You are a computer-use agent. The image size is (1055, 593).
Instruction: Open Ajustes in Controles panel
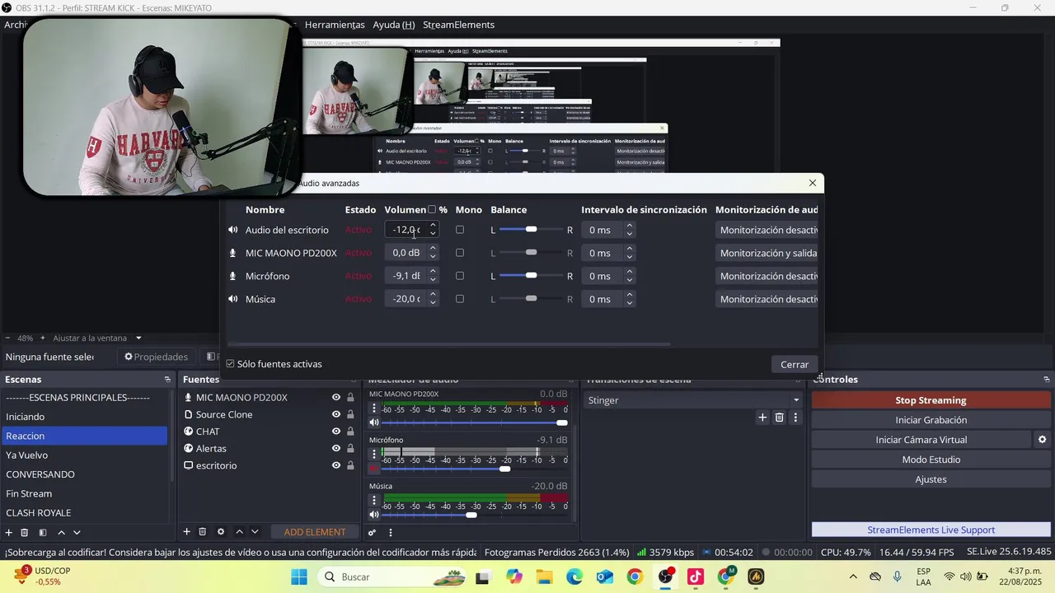tap(931, 479)
